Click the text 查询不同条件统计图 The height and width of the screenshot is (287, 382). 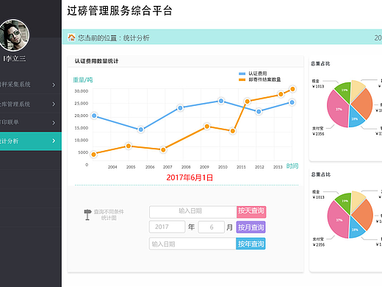(x=109, y=215)
